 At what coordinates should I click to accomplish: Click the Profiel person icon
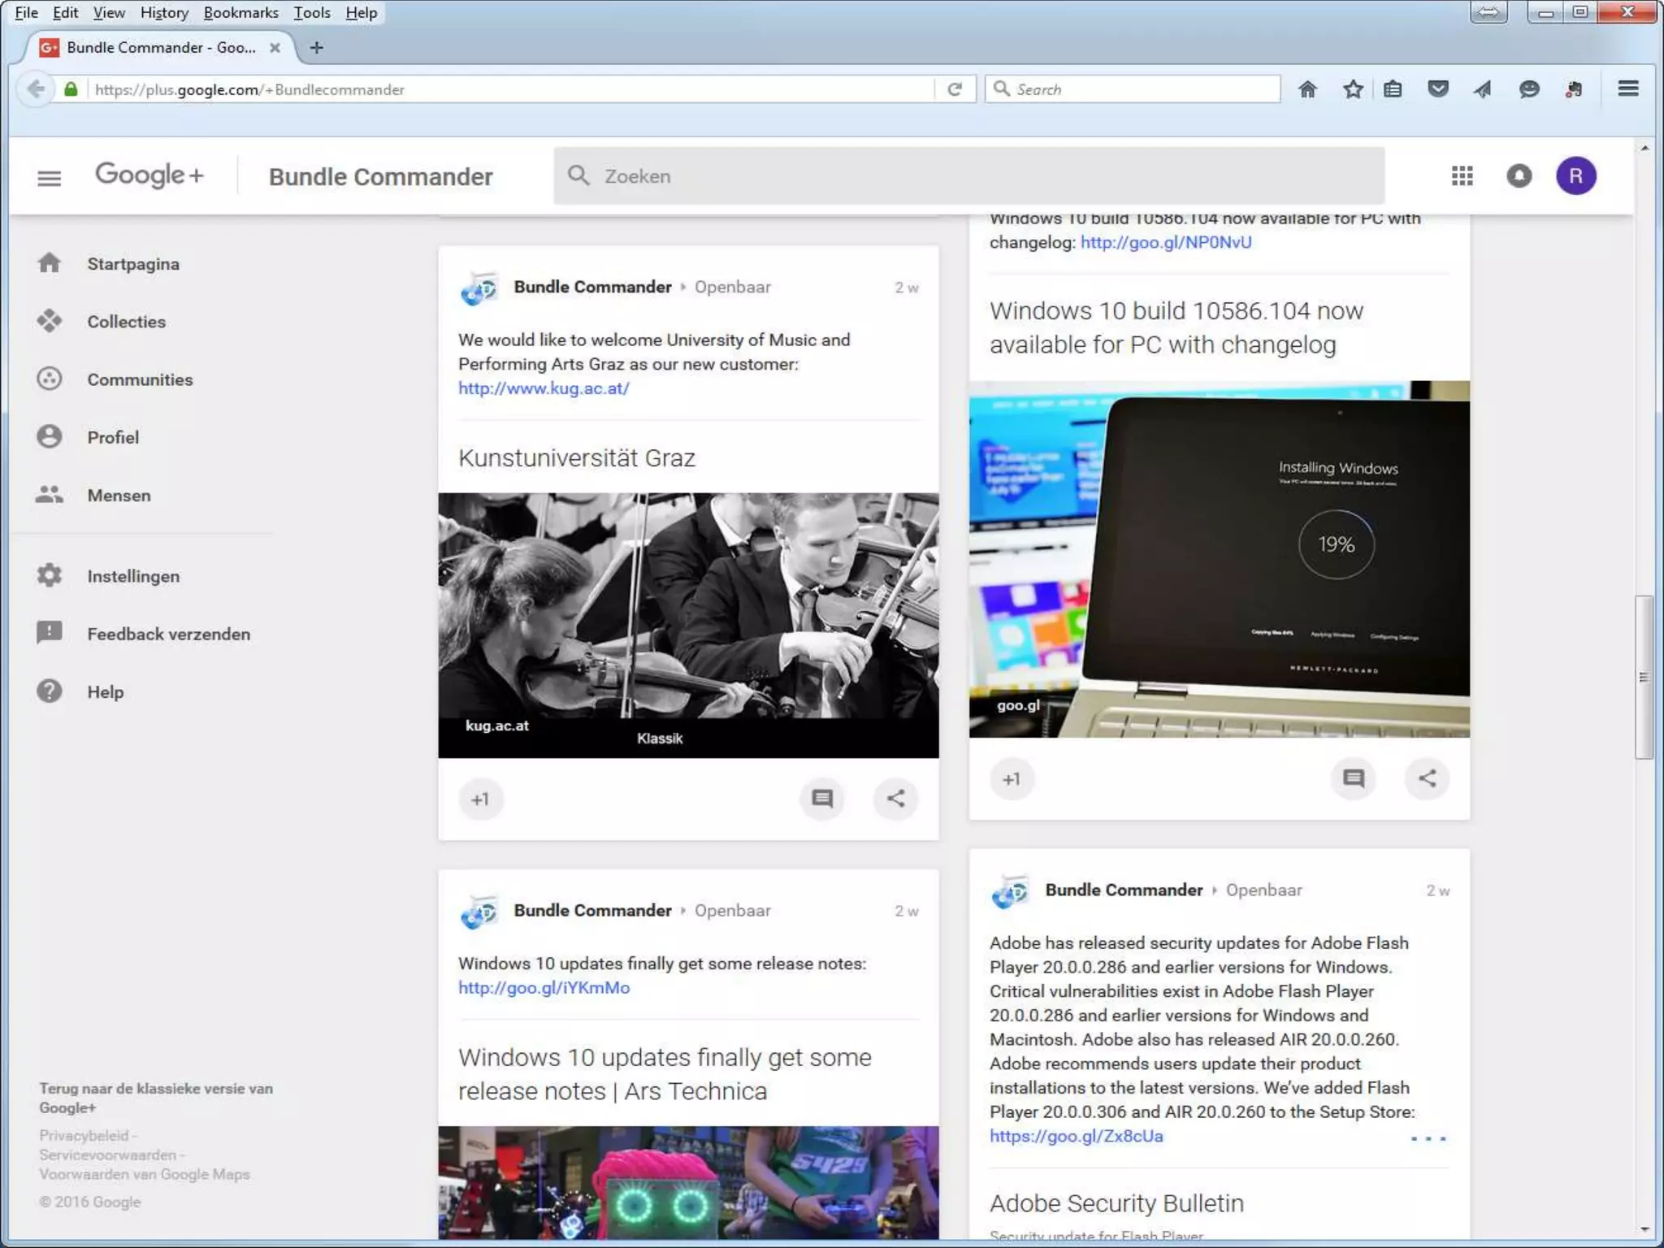tap(50, 436)
